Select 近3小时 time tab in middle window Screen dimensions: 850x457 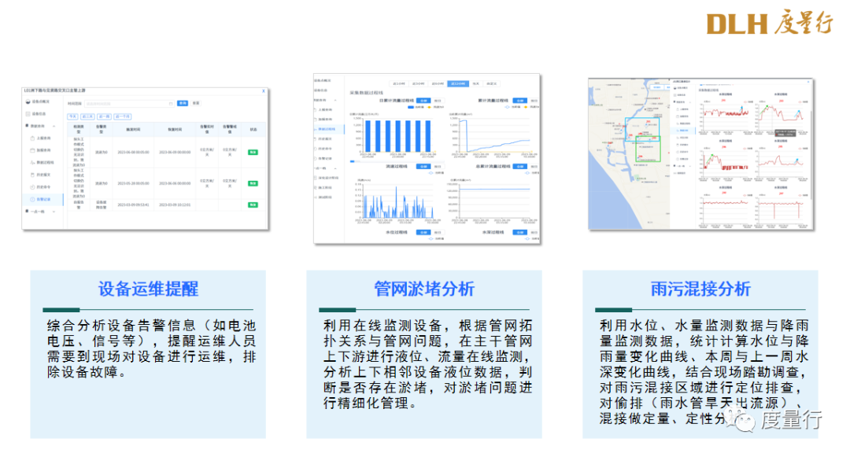[x=418, y=84]
